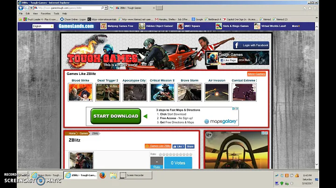The height and width of the screenshot is (188, 336).
Task: Click the Games breadcrumb
Action: tap(84, 133)
